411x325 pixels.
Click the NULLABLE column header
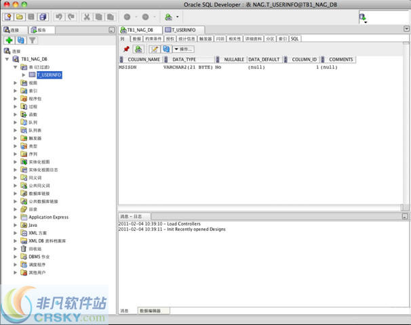[x=231, y=60]
